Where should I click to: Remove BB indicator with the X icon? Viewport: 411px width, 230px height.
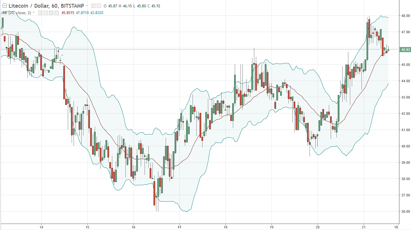tap(57, 13)
